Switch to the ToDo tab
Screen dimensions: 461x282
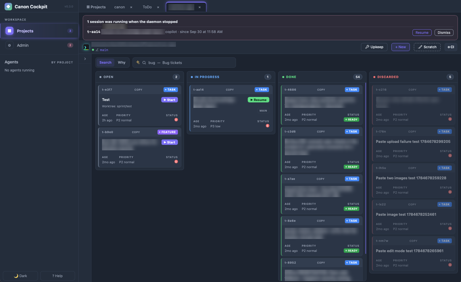pos(147,7)
